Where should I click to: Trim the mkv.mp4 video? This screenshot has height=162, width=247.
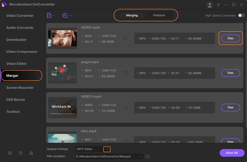230,141
